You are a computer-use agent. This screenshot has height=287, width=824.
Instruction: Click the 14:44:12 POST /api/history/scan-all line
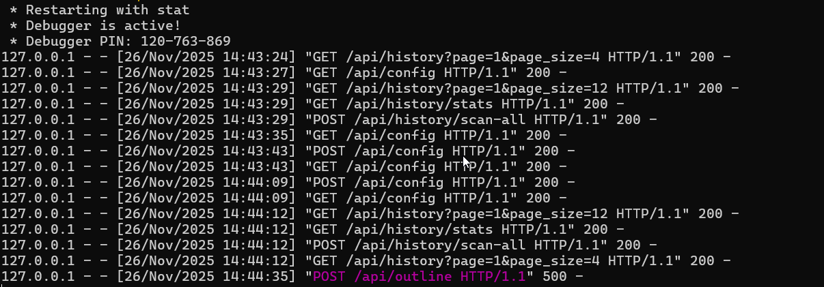tap(329, 245)
